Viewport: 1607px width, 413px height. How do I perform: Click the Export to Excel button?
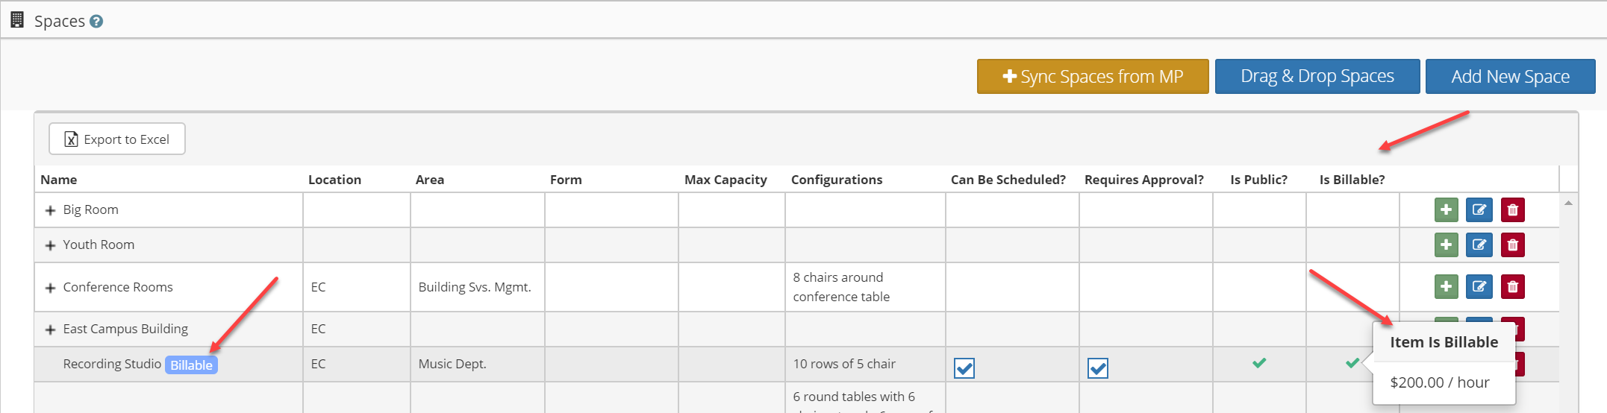coord(117,139)
